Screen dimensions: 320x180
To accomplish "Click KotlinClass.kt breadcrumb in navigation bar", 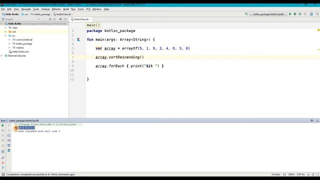I will click(62, 14).
